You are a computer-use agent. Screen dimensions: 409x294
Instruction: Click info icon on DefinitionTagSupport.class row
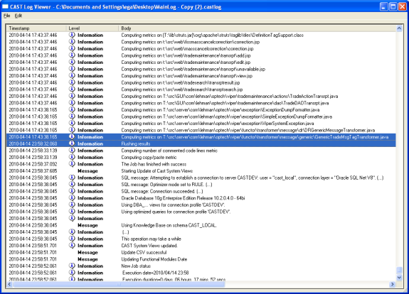tap(72, 35)
